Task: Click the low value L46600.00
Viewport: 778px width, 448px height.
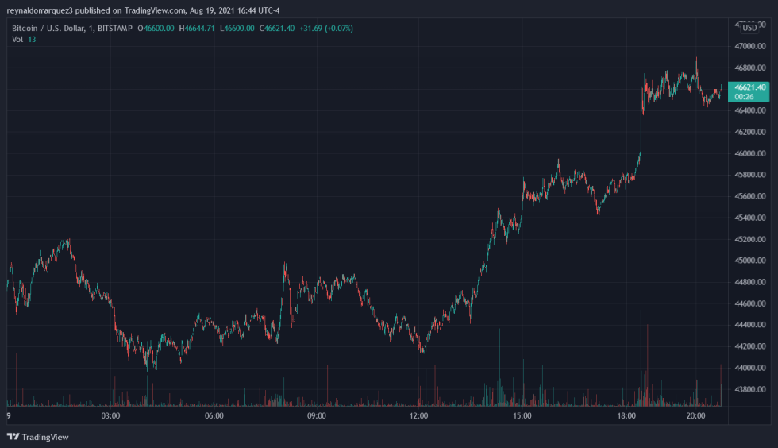Action: (x=237, y=29)
